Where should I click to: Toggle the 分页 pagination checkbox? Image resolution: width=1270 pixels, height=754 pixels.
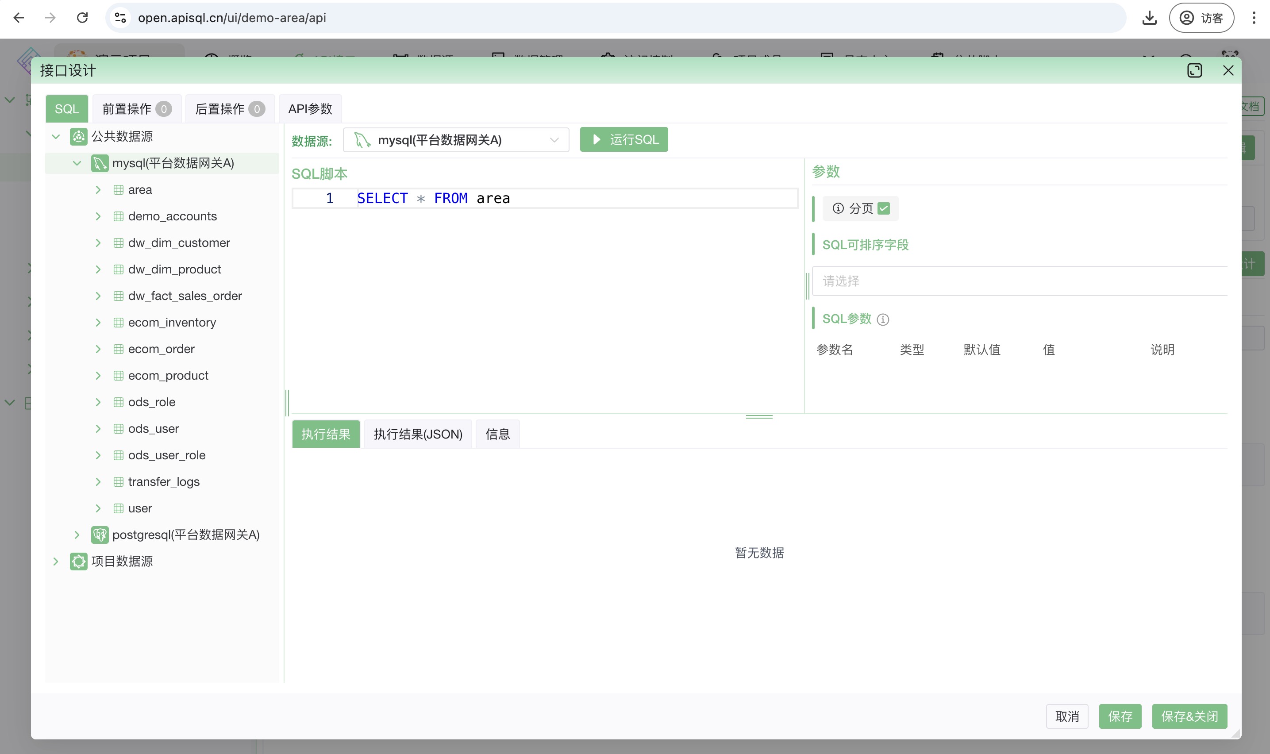tap(884, 208)
